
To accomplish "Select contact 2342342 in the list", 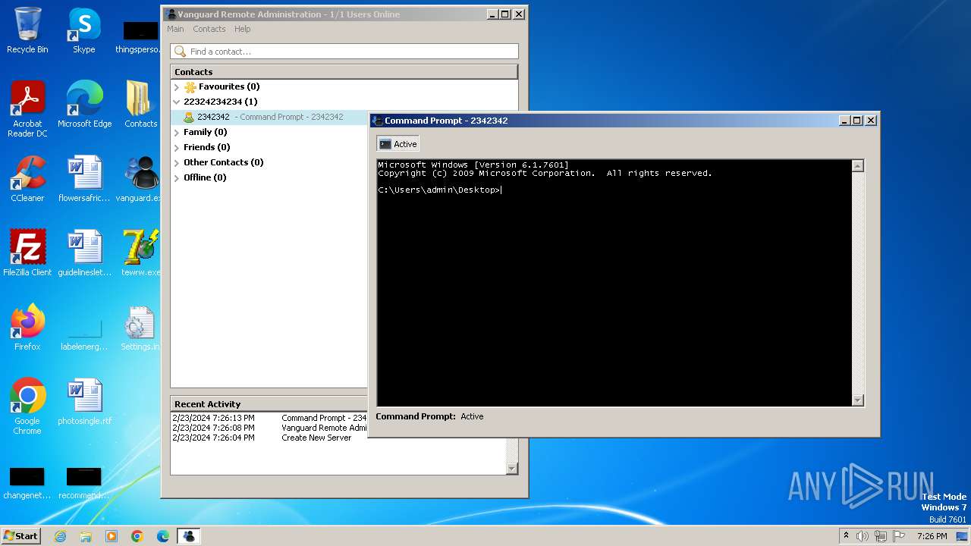I will 269,117.
